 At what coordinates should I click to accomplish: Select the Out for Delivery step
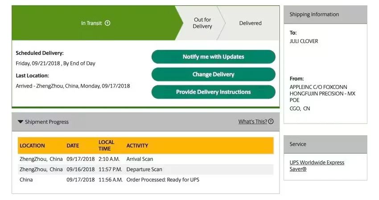coord(202,23)
